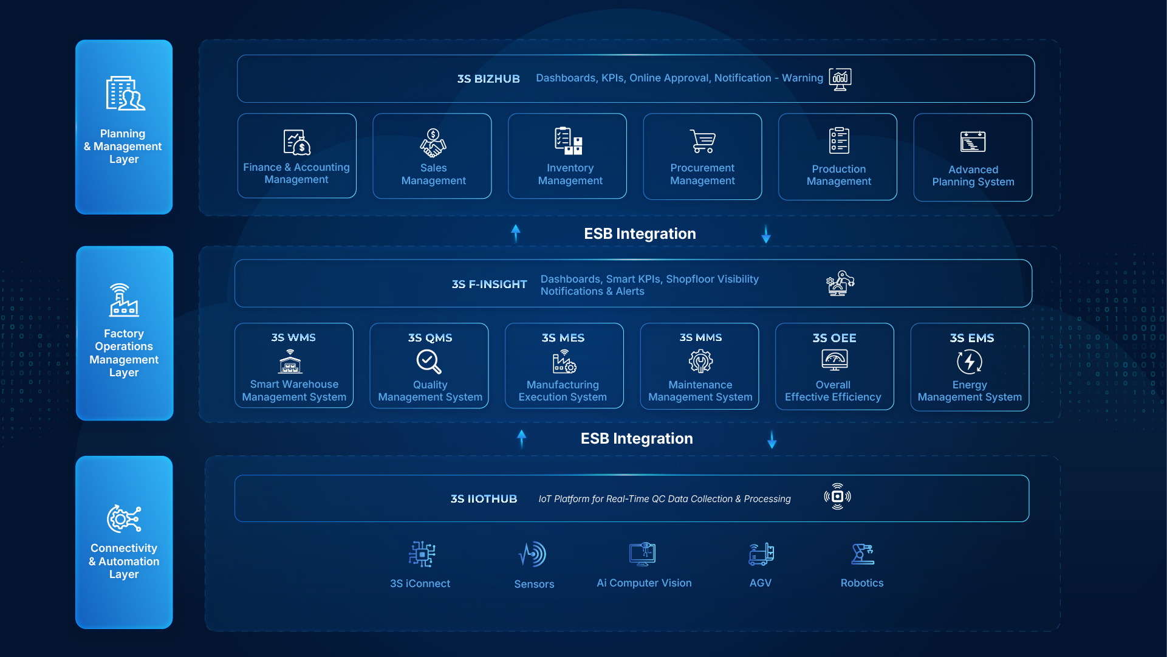Image resolution: width=1167 pixels, height=657 pixels.
Task: Click the Sensors waveform icon
Action: [x=533, y=554]
